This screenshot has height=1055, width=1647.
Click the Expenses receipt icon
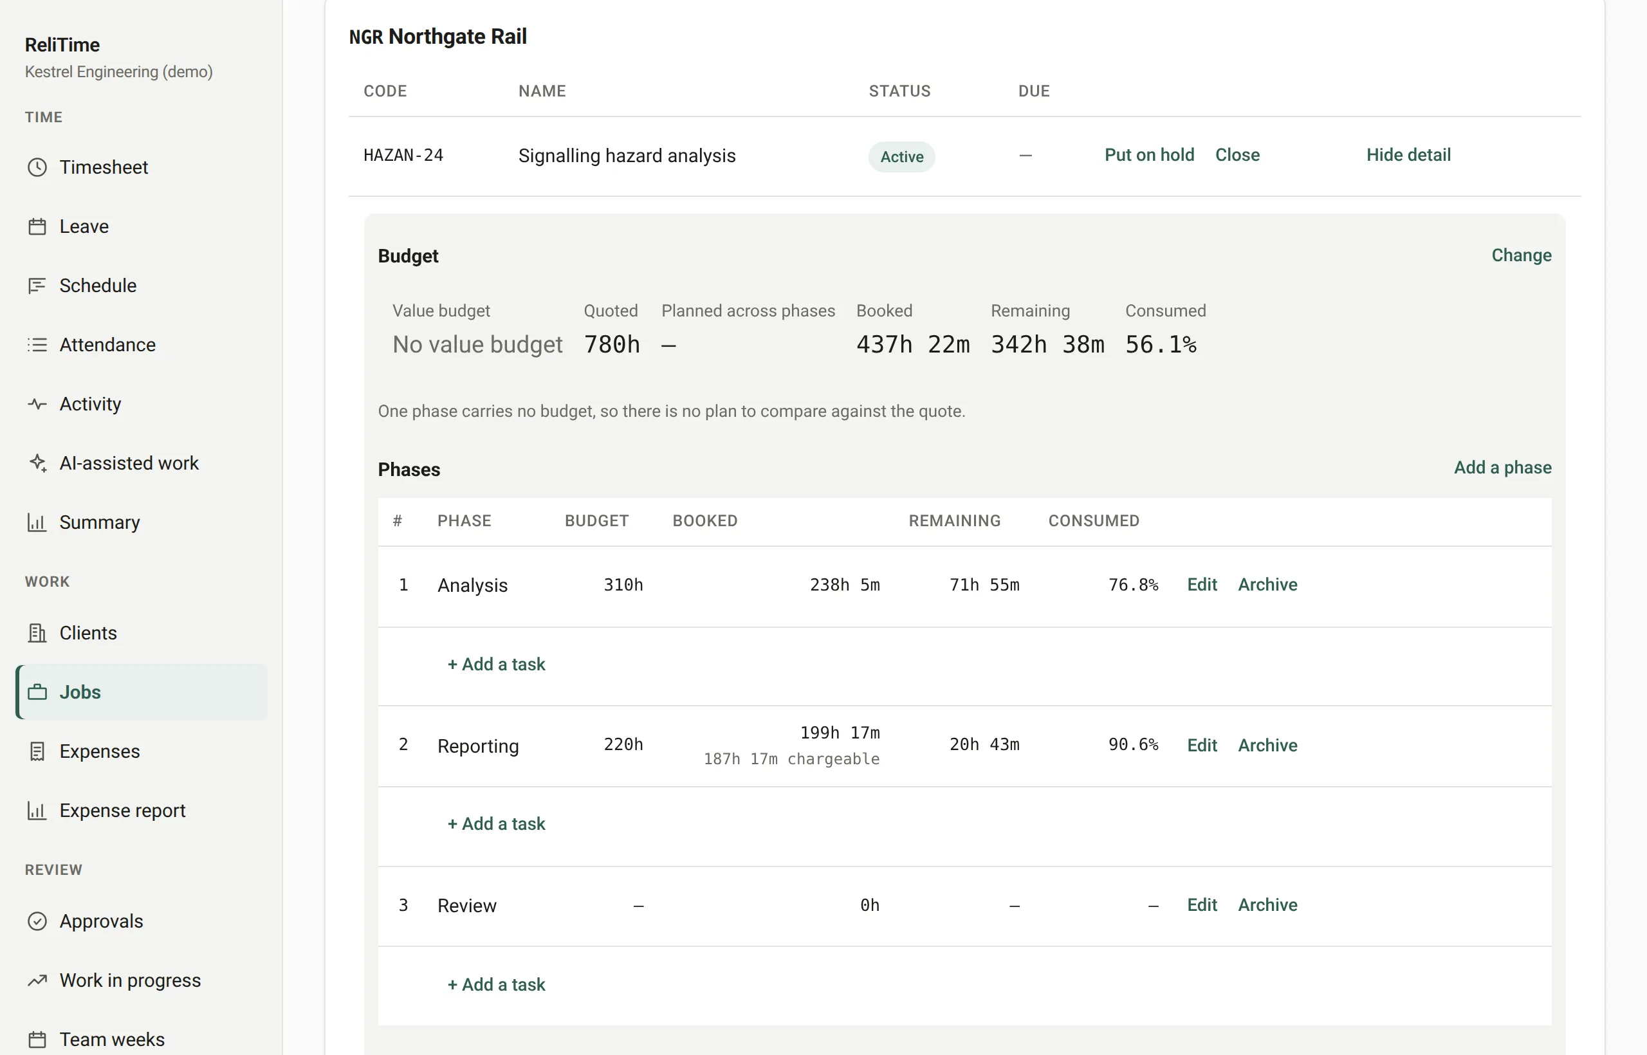[37, 751]
